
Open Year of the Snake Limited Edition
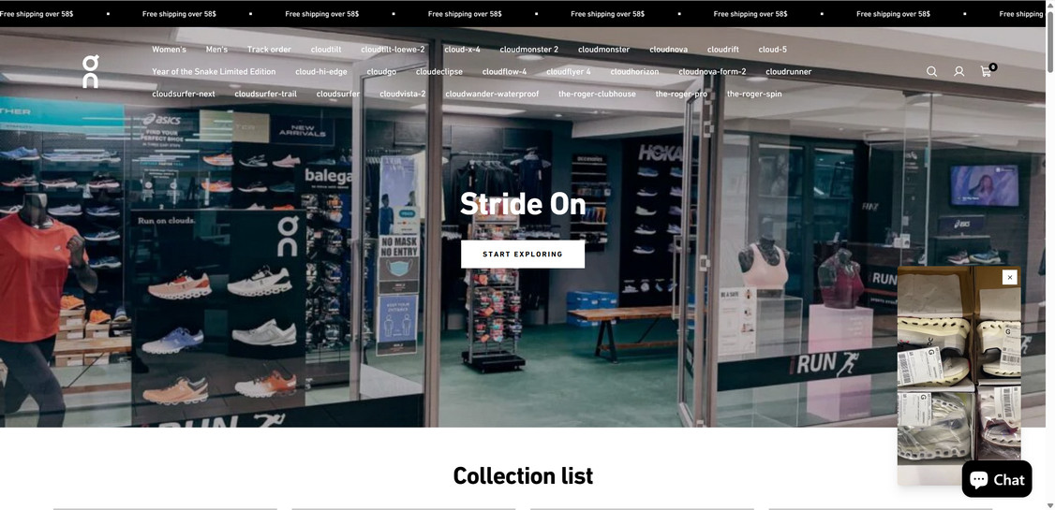(x=214, y=71)
